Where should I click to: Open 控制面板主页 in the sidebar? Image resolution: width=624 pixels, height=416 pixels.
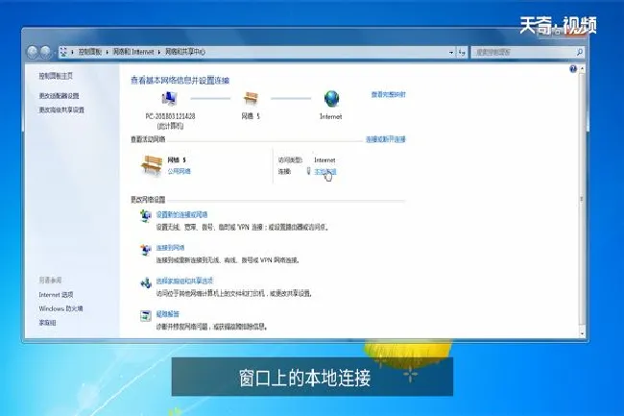pos(56,76)
